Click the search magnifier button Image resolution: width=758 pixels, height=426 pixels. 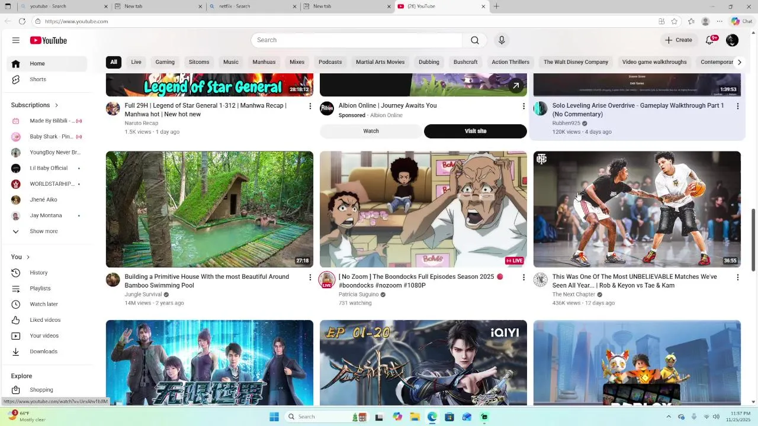pyautogui.click(x=475, y=40)
